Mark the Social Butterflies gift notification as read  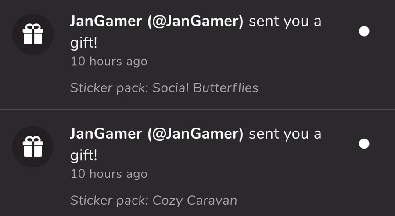[364, 31]
